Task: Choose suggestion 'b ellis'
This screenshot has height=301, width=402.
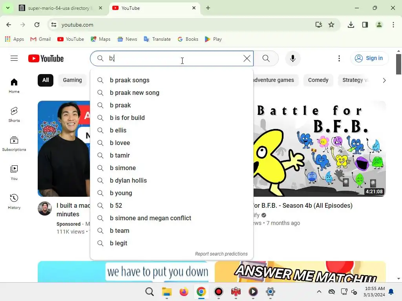Action: pyautogui.click(x=172, y=130)
